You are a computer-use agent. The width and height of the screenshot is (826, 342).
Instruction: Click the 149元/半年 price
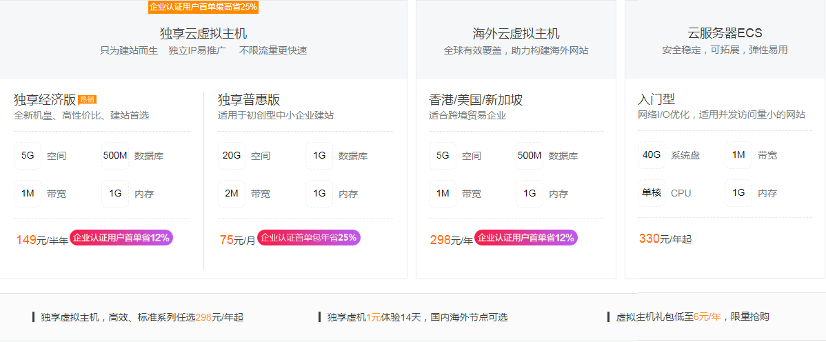pyautogui.click(x=42, y=240)
